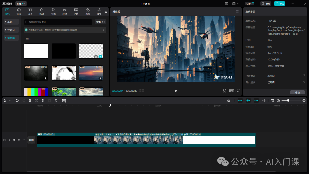
Task: Favorite the transparent clip with its star icon
Action: point(96,57)
